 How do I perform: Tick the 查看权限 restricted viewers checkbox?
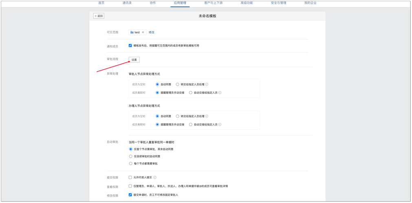(x=130, y=186)
